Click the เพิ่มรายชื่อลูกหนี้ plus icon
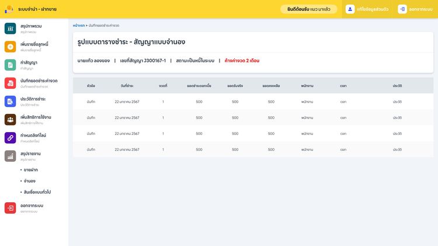The image size is (438, 246). point(10,47)
